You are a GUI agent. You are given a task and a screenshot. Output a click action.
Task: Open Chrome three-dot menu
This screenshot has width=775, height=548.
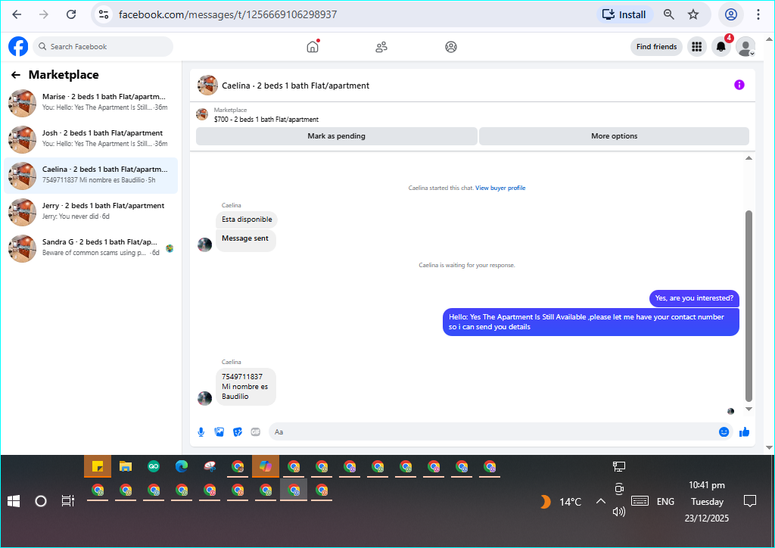758,14
